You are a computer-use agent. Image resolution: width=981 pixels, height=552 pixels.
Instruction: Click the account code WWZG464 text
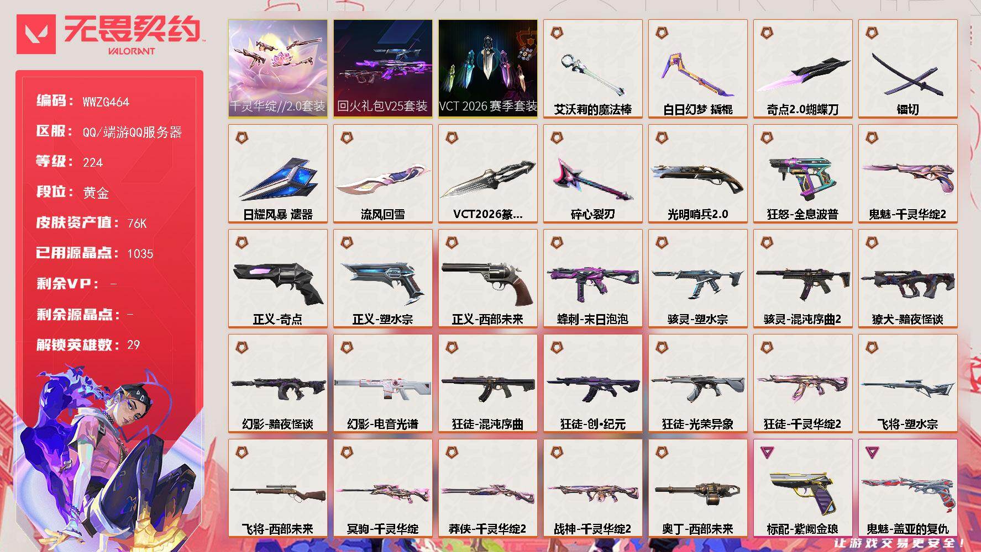click(106, 102)
